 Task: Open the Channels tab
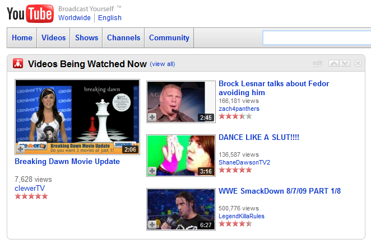[x=123, y=38]
